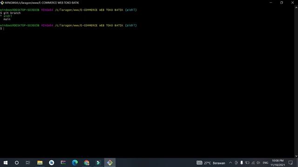Open network status in system tray
The width and height of the screenshot is (298, 167).
point(253,163)
